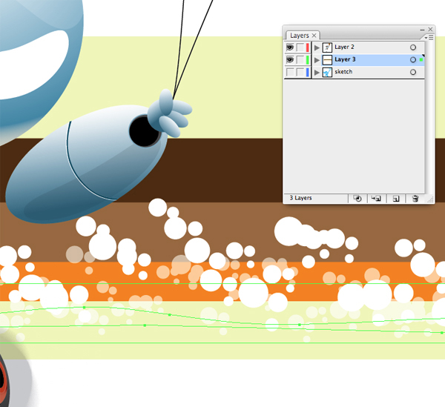Click the Layers panel resize grip

pyautogui.click(x=430, y=199)
